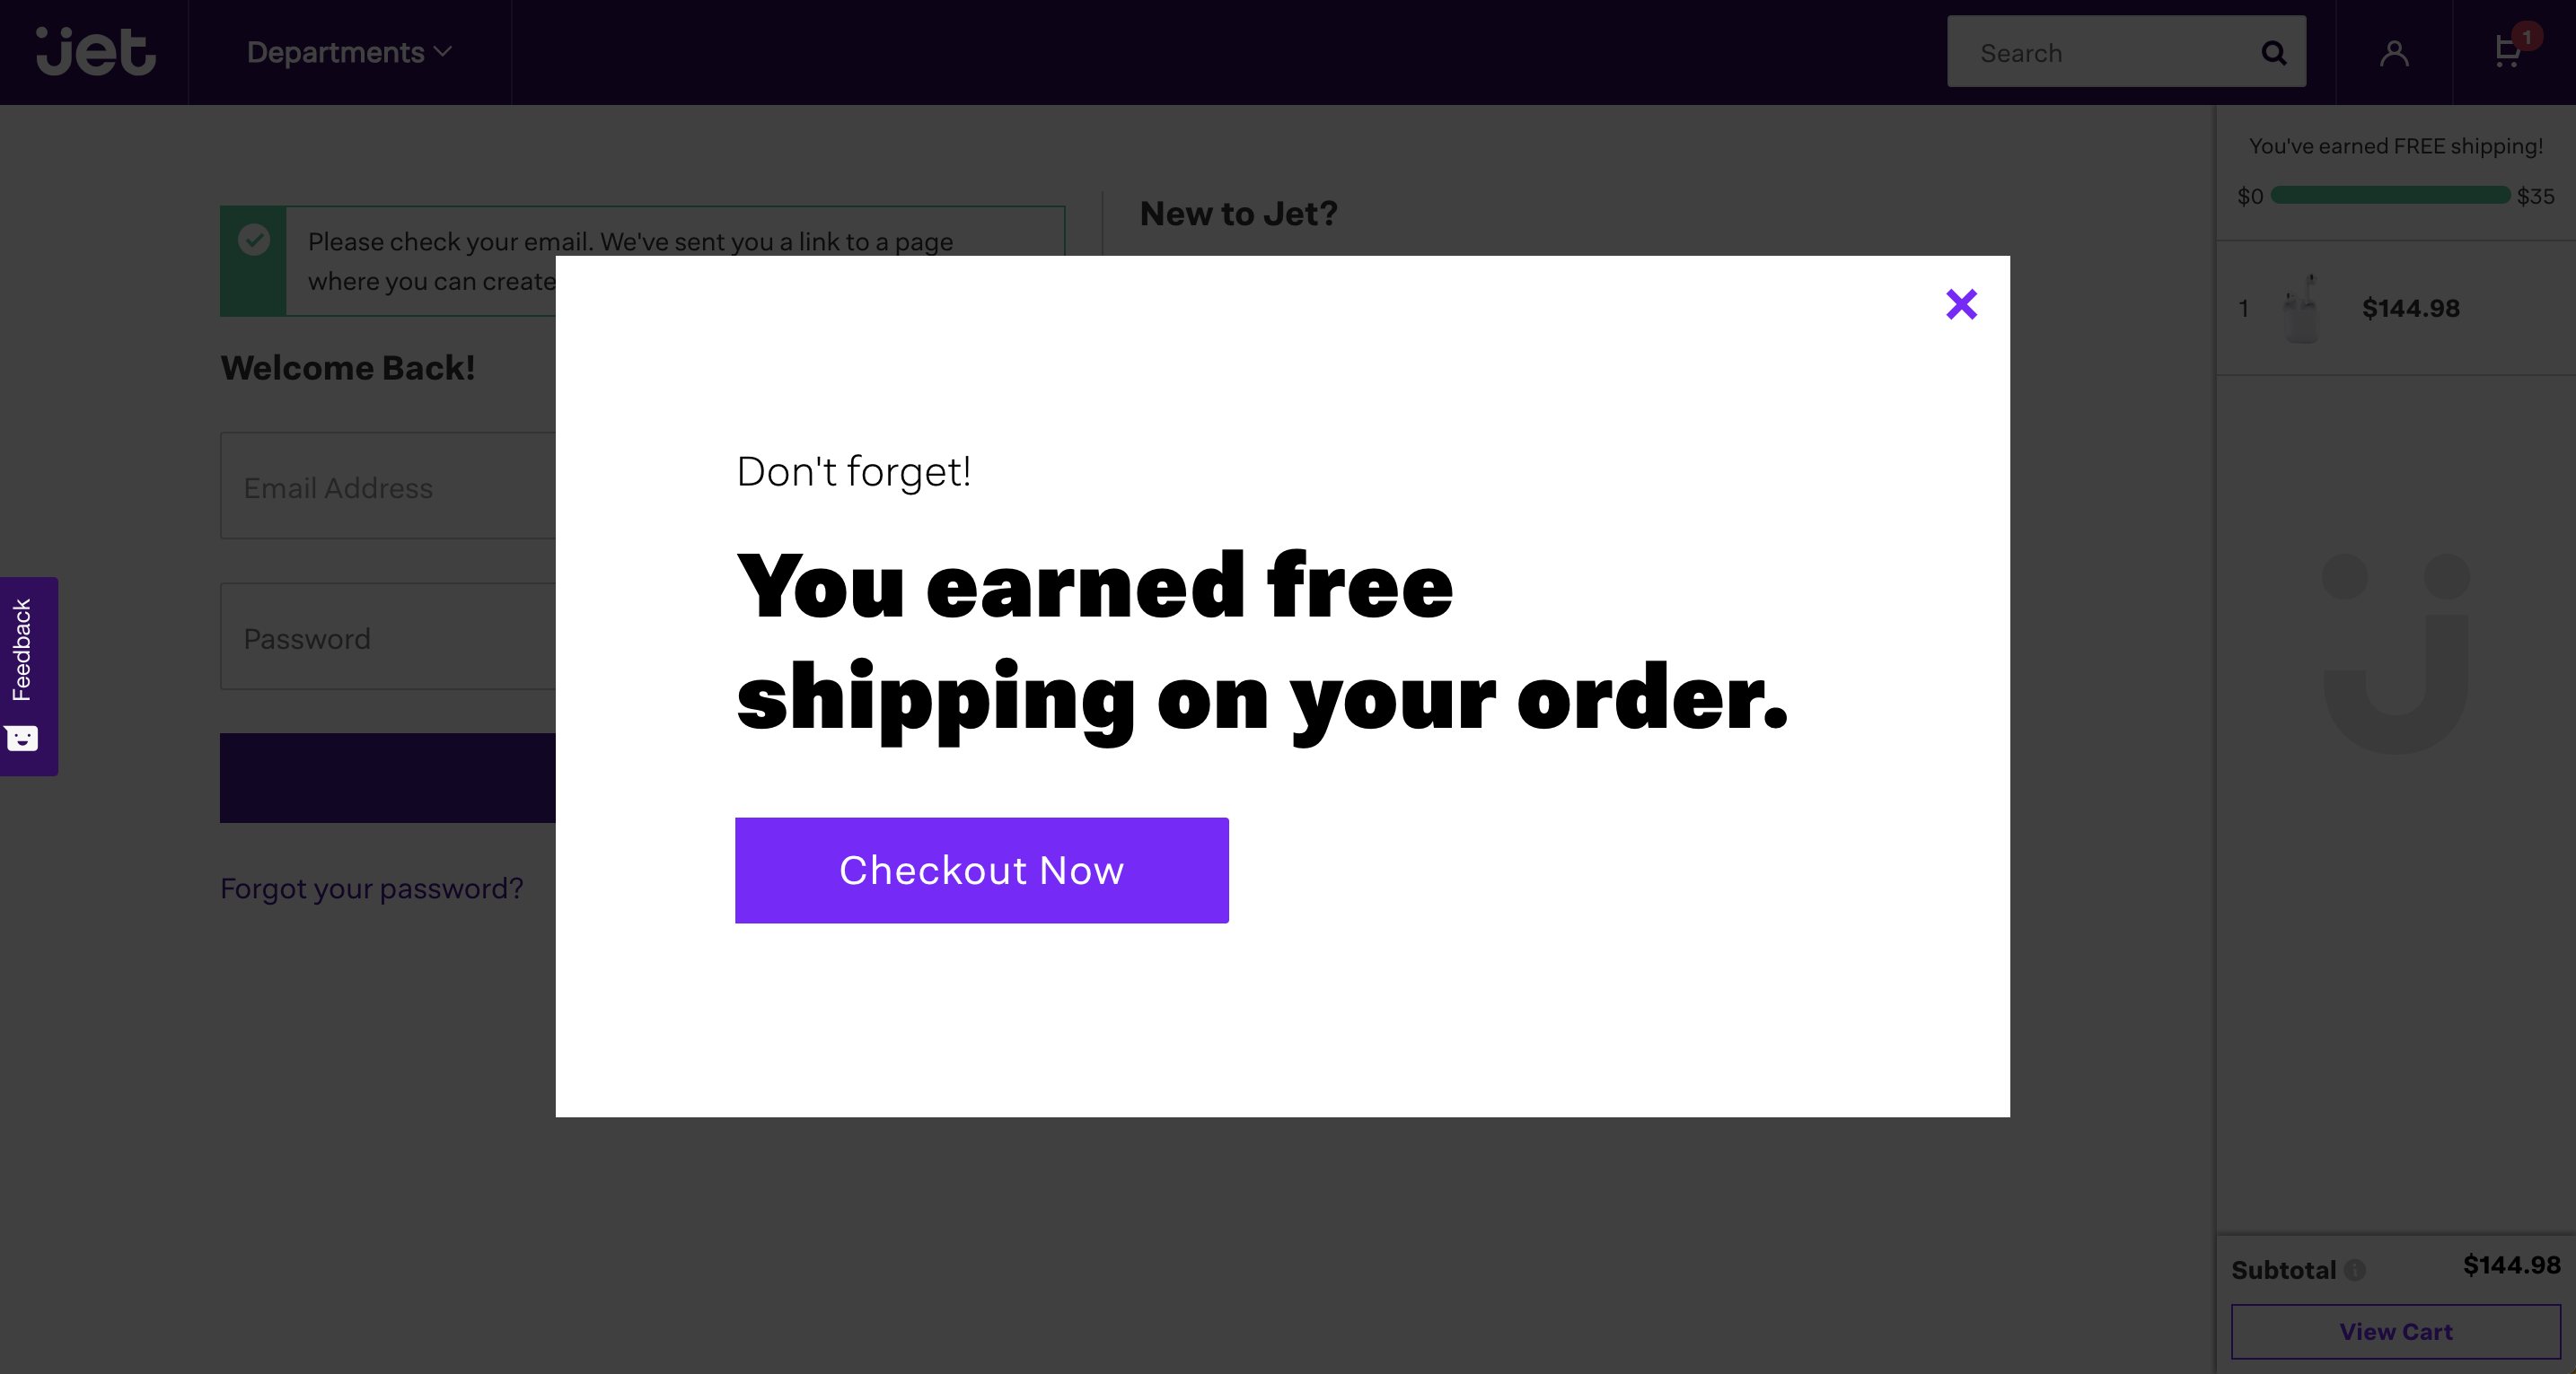Click the cart item quantity stepper
This screenshot has width=2576, height=1374.
pos(2247,308)
